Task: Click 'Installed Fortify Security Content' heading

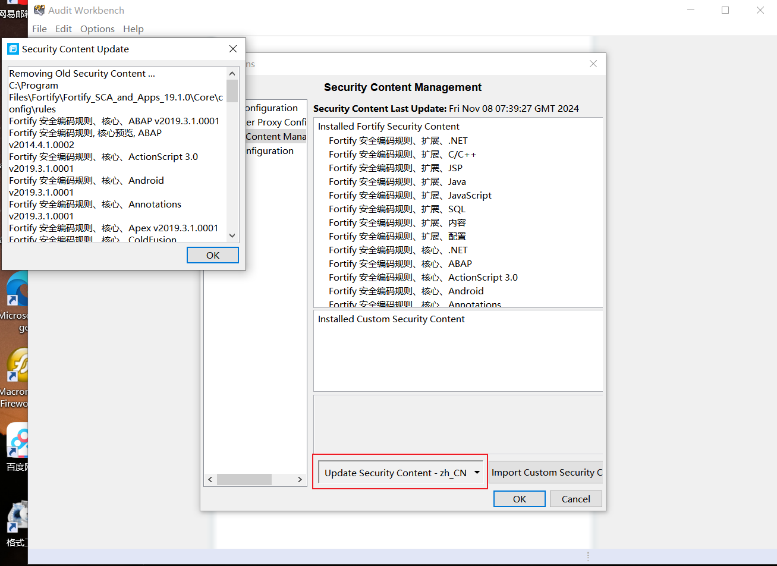Action: [x=389, y=127]
